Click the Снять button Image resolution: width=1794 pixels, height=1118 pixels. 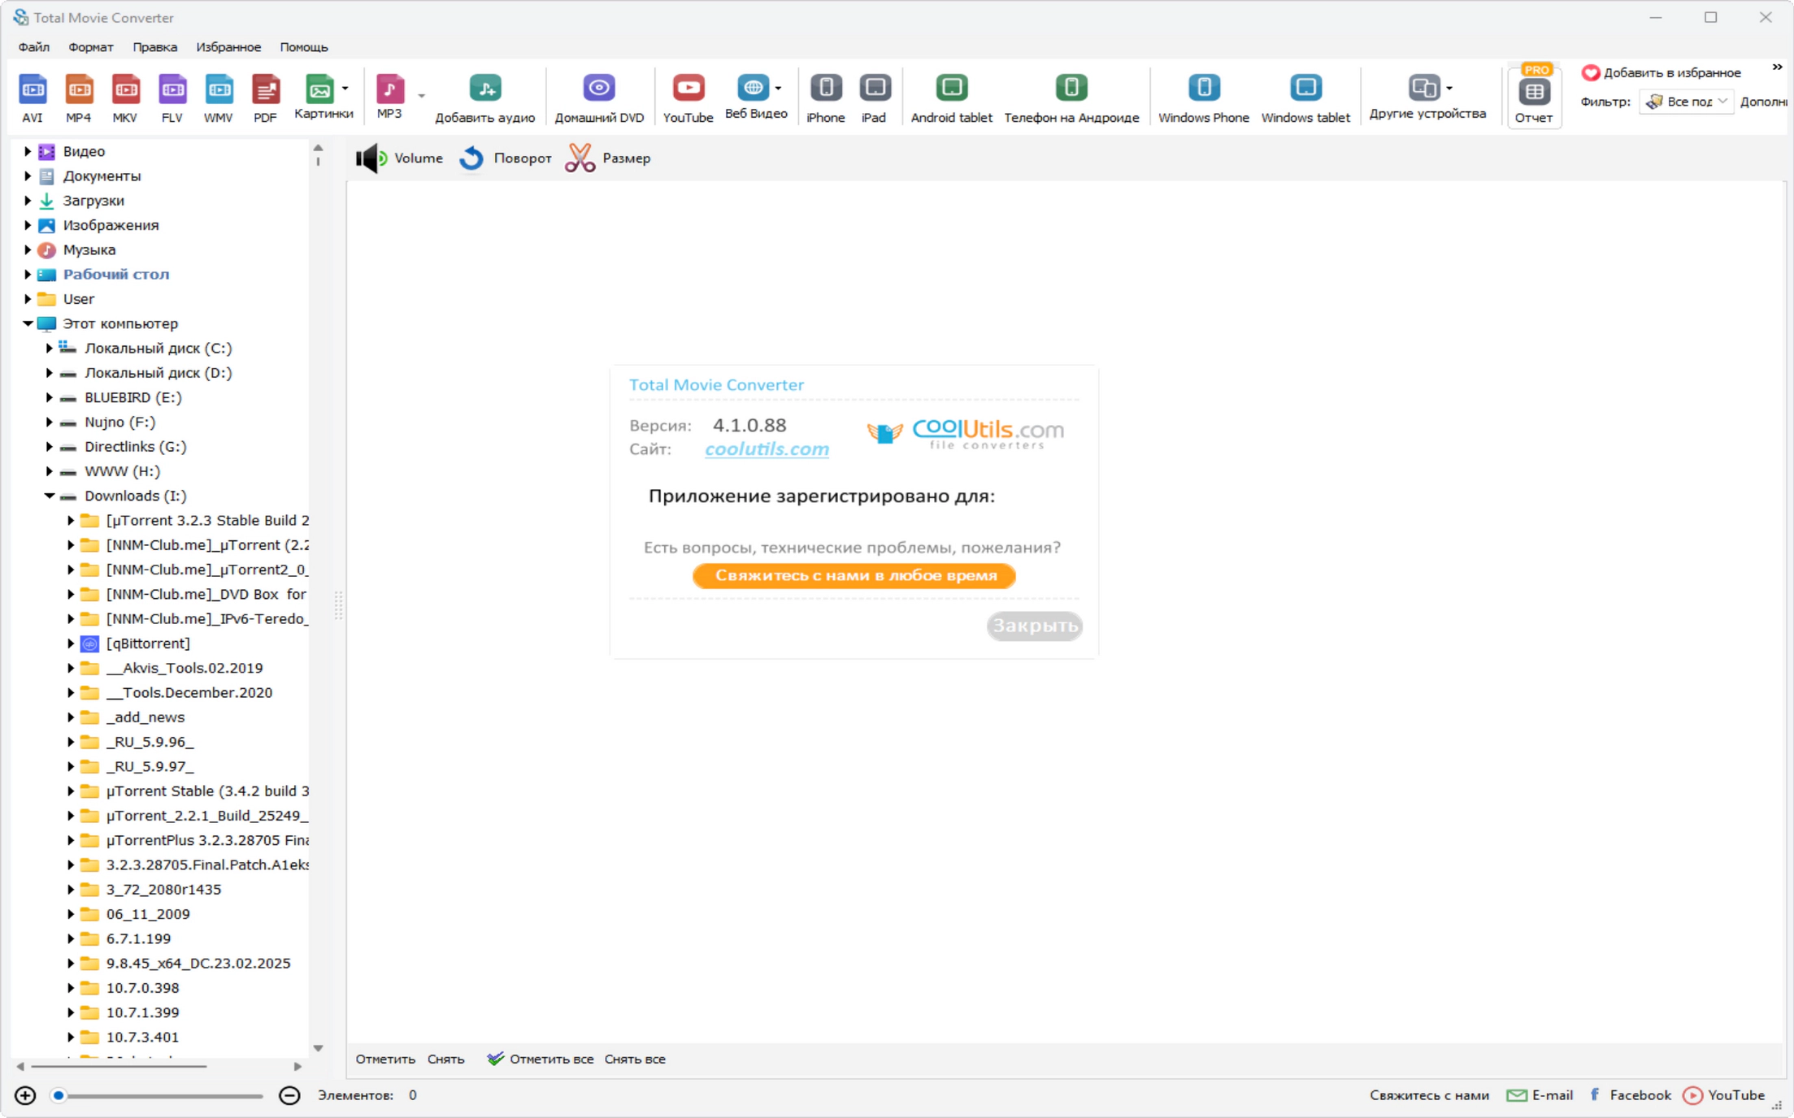445,1059
